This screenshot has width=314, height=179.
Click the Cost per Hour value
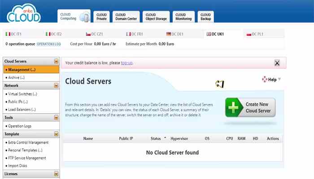pos(105,44)
